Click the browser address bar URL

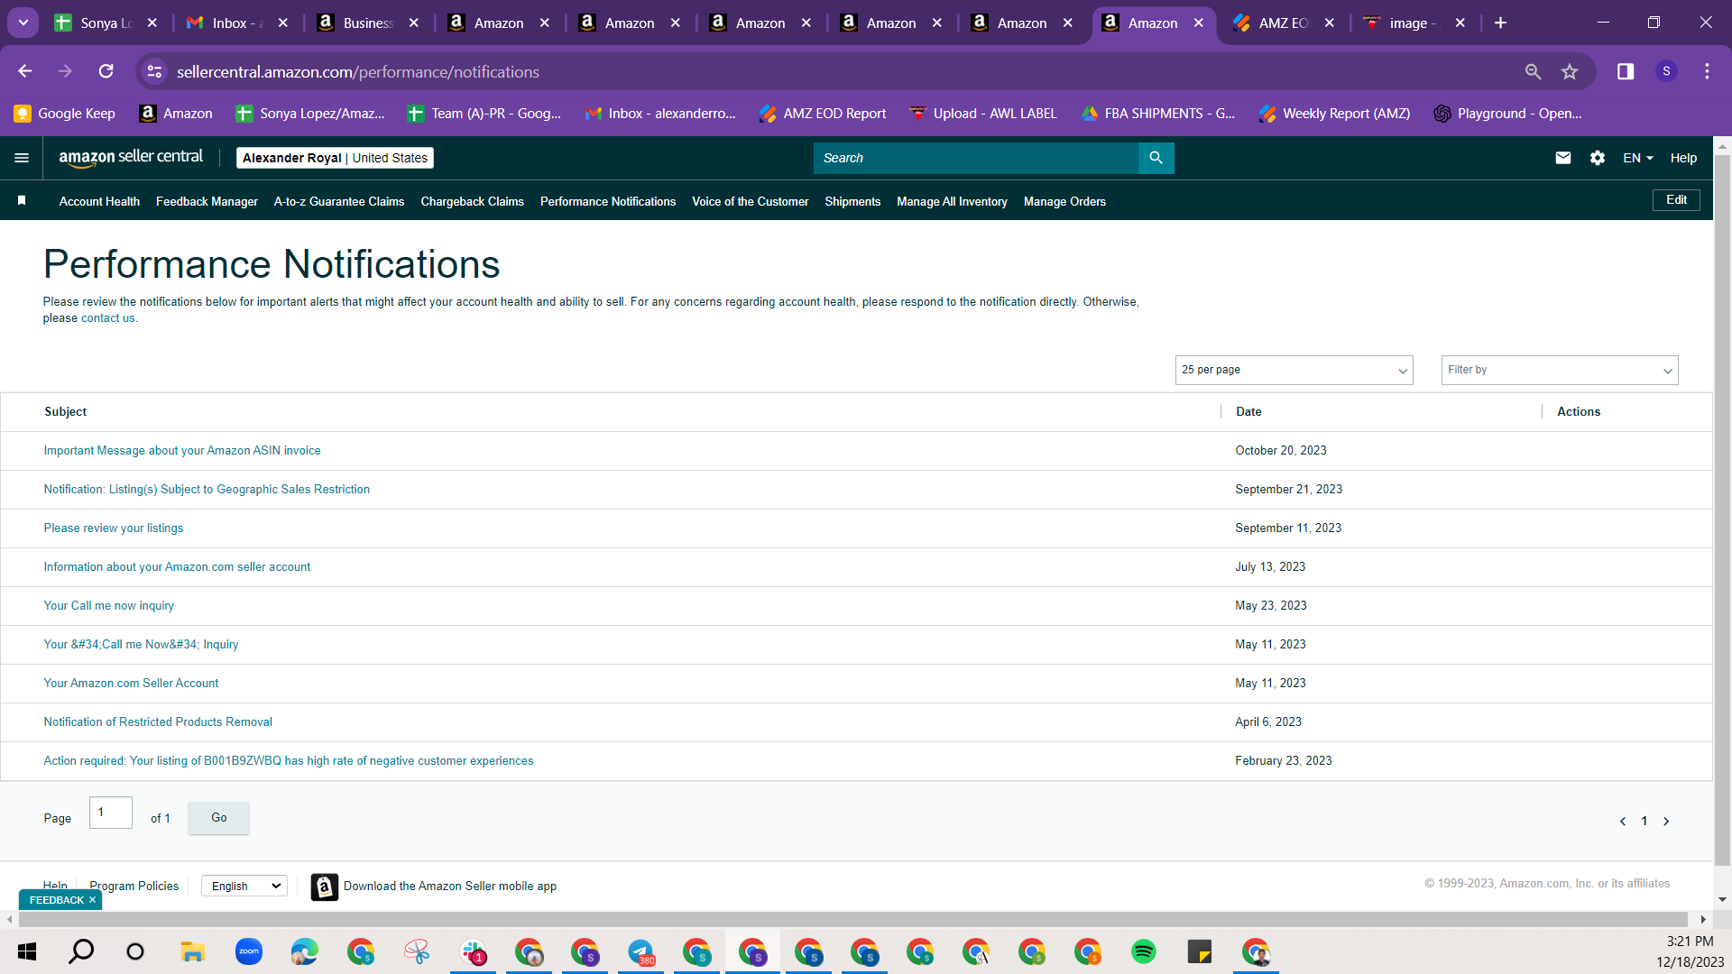tap(358, 71)
